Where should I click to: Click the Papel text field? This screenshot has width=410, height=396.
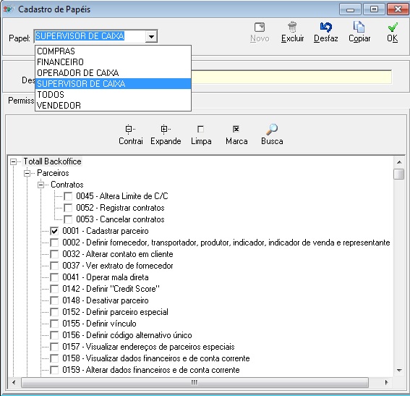click(90, 36)
